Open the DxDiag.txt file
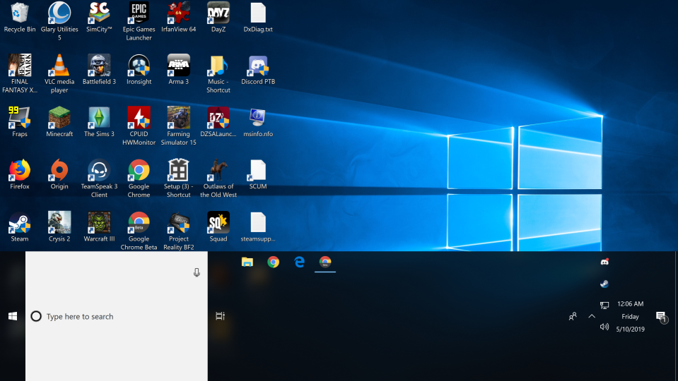The image size is (678, 381). [258, 17]
